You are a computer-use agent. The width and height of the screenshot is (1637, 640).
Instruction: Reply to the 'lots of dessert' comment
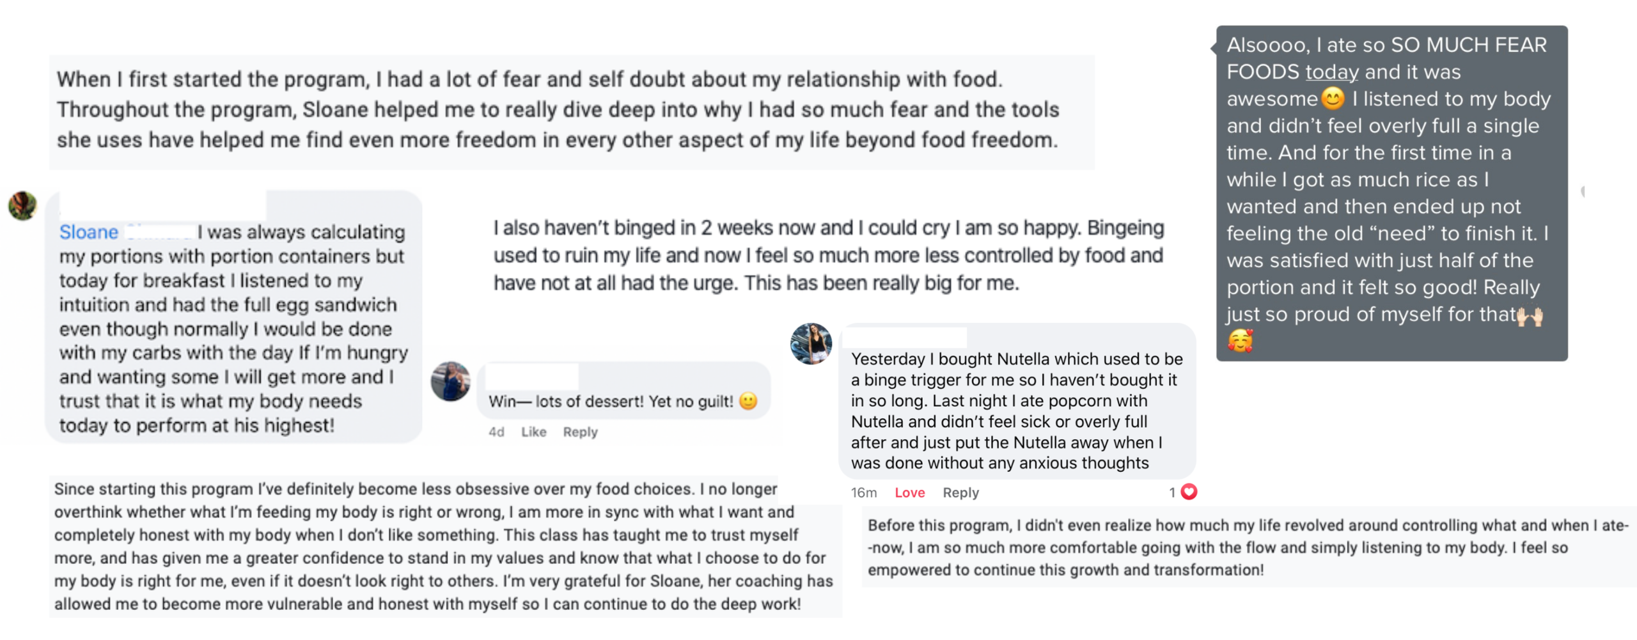(x=580, y=432)
